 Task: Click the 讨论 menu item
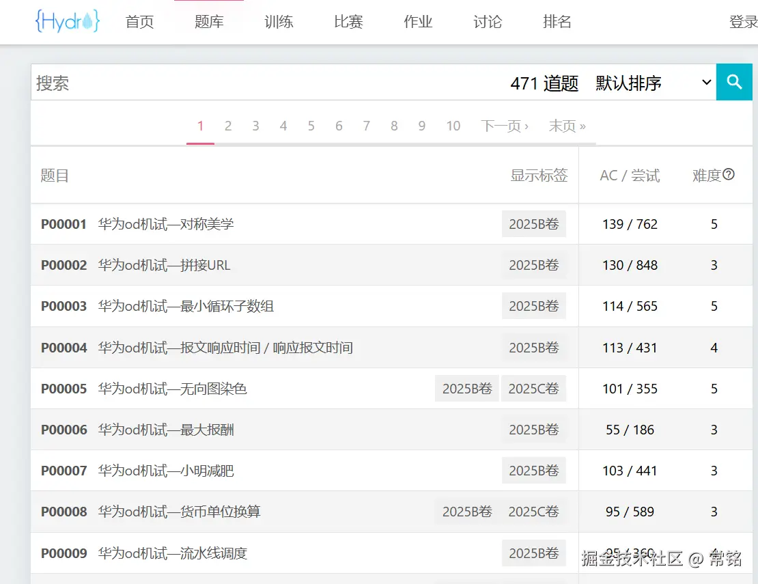(487, 21)
